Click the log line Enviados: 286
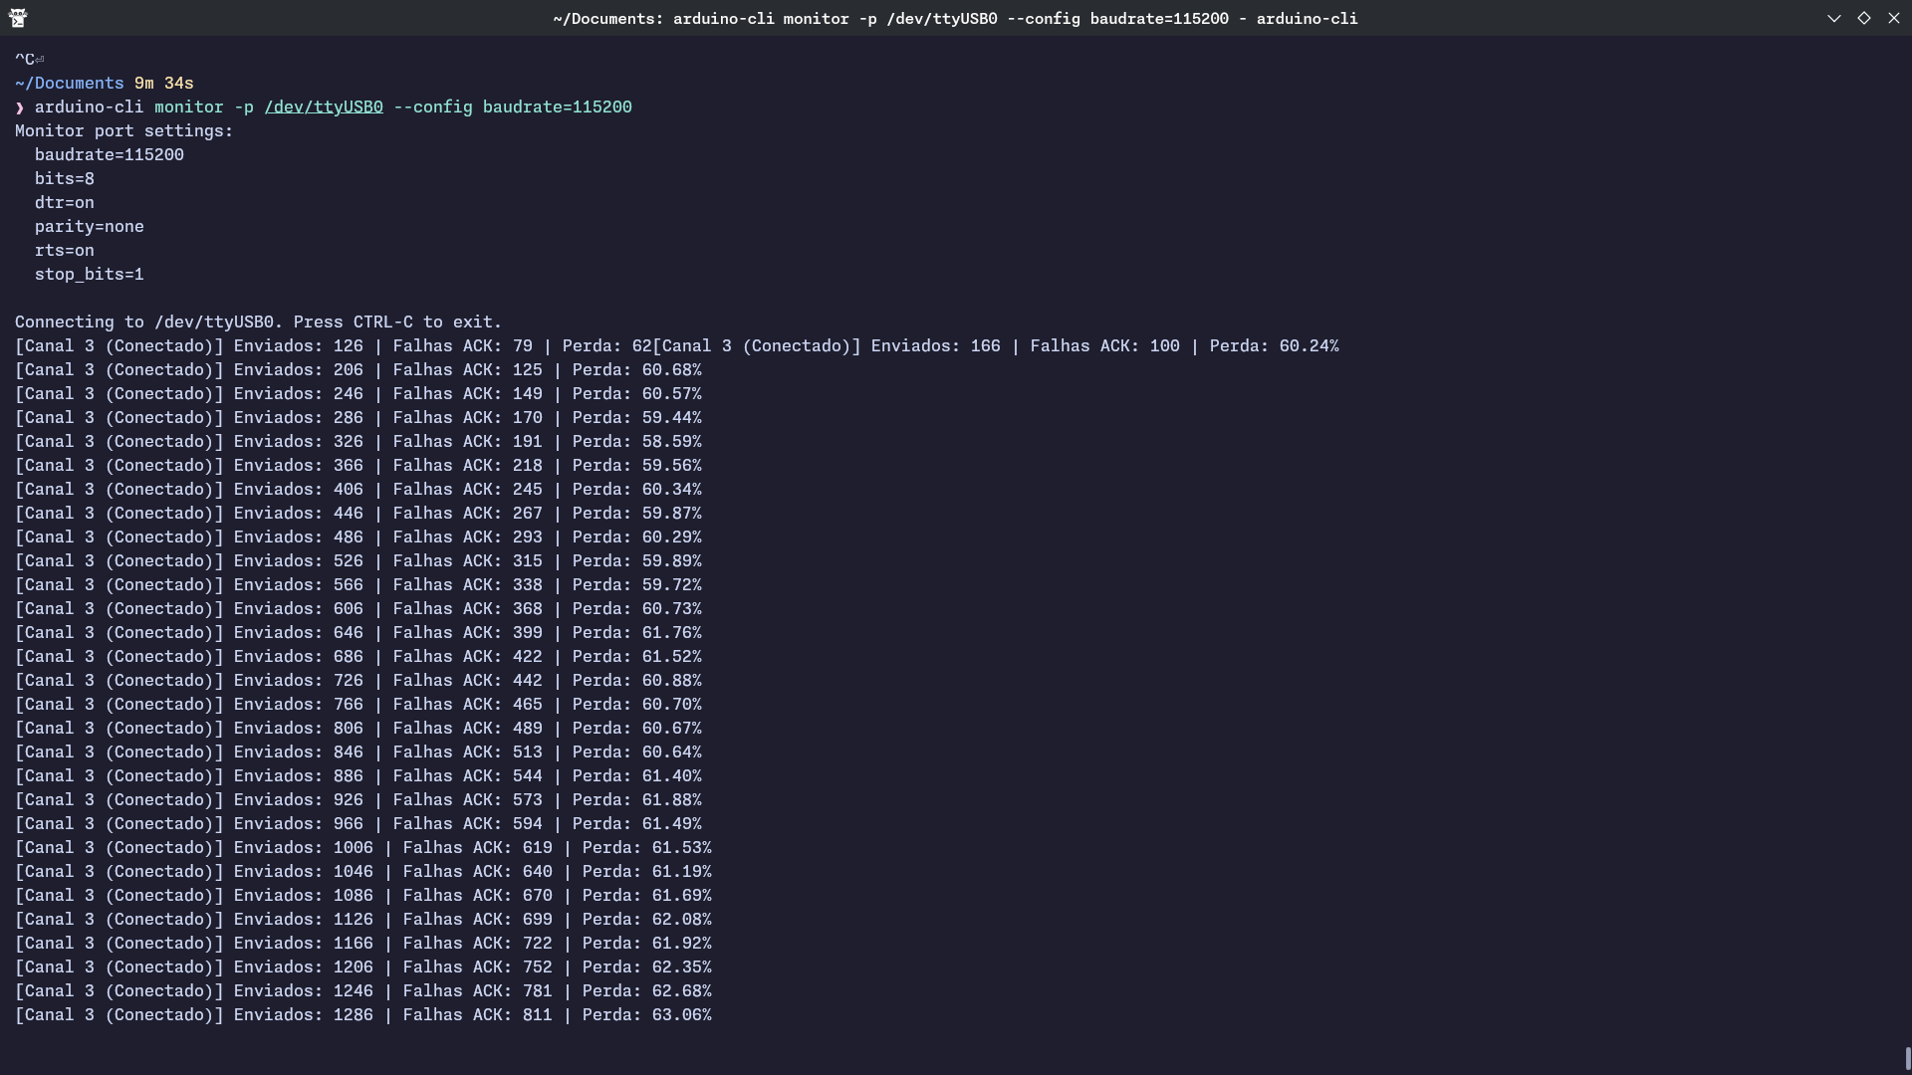The height and width of the screenshot is (1075, 1912). [x=358, y=417]
